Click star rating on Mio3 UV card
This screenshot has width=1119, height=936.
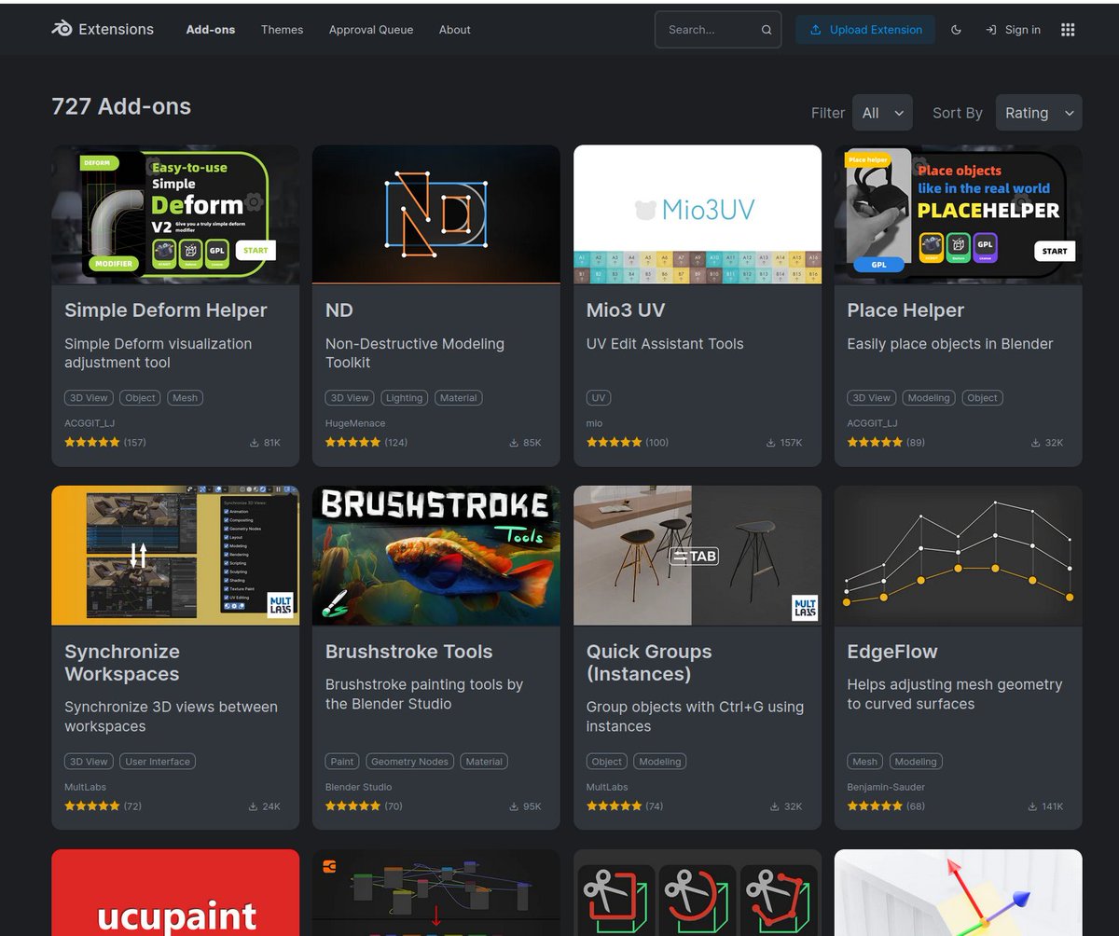[615, 443]
